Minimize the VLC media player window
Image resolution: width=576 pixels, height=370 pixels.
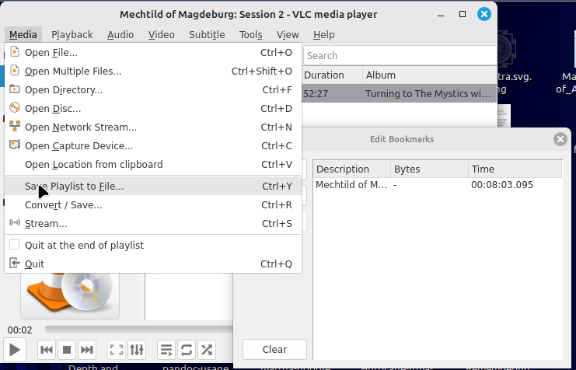pos(441,15)
